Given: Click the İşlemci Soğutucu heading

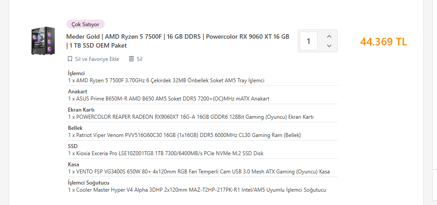Looking at the screenshot, I should (89, 183).
